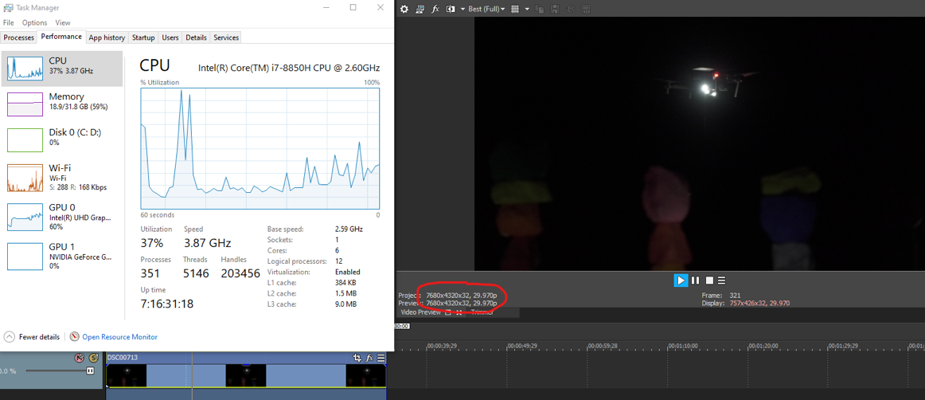The width and height of the screenshot is (925, 400).
Task: Click the Task Manager title bar icon
Action: (8, 8)
